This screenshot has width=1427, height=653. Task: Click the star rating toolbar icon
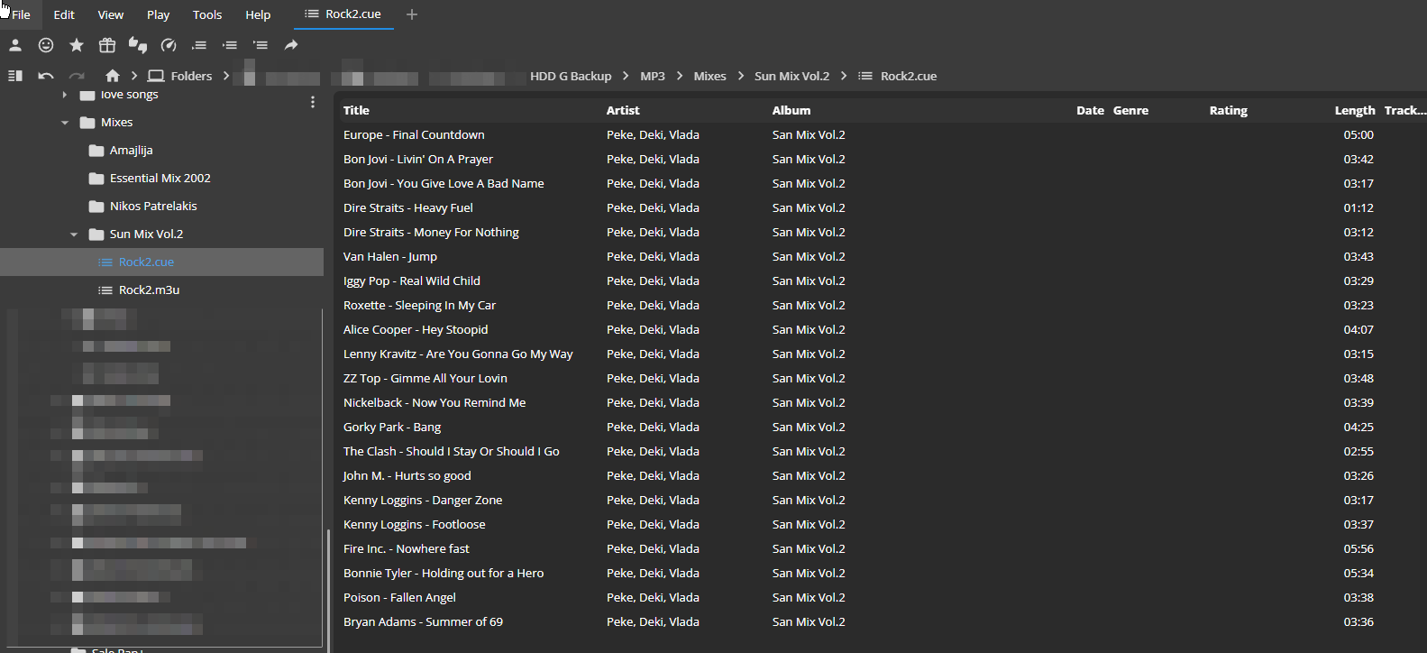(77, 45)
